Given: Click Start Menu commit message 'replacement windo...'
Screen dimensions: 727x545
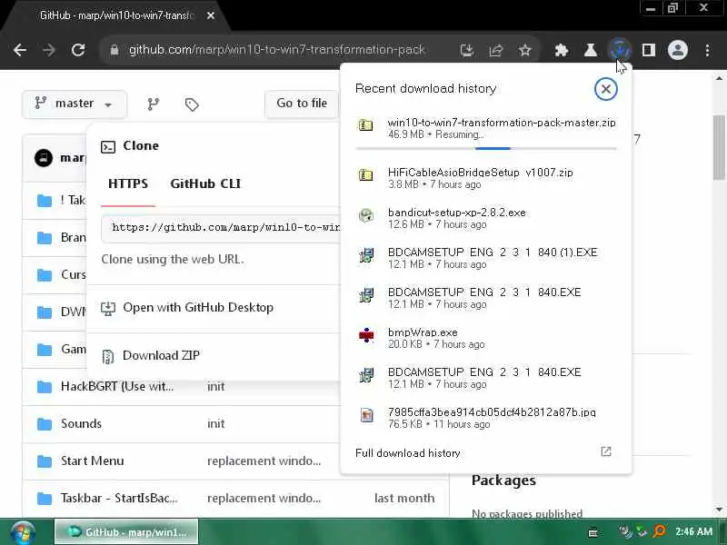Looking at the screenshot, I should point(264,461).
